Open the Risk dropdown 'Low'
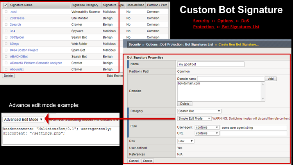This screenshot has width=293, height=165. 186,141
